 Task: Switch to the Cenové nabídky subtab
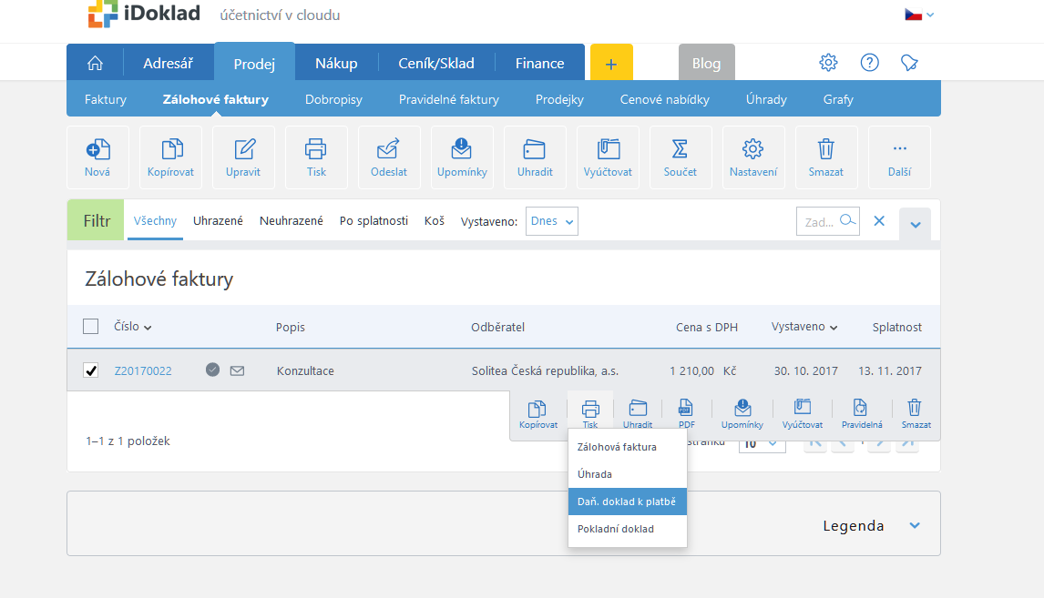click(664, 99)
